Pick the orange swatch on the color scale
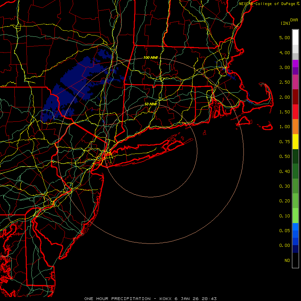The height and width of the screenshot is (301, 301). click(x=295, y=126)
